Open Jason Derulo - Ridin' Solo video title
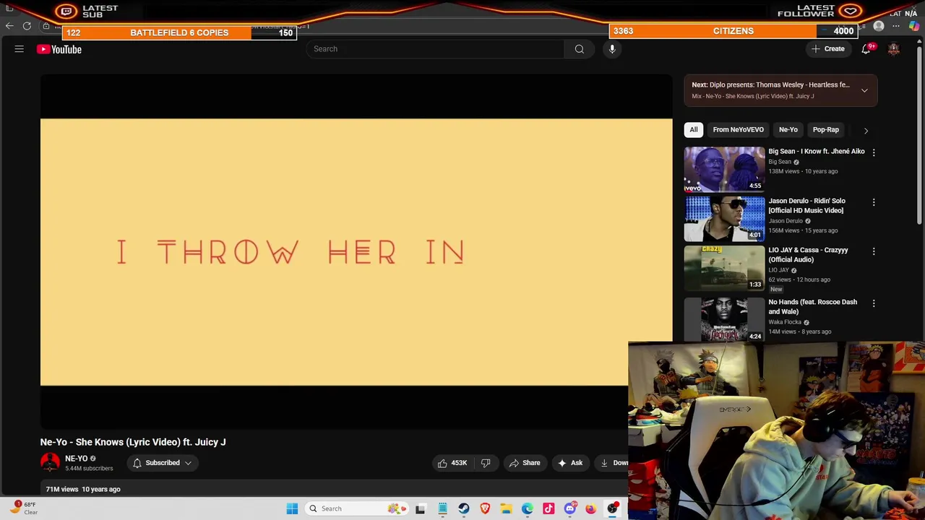The image size is (925, 520). pyautogui.click(x=806, y=206)
